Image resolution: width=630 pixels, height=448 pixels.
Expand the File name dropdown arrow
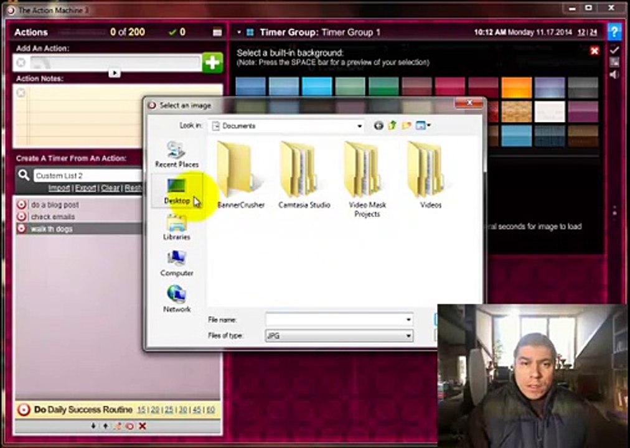tap(408, 320)
